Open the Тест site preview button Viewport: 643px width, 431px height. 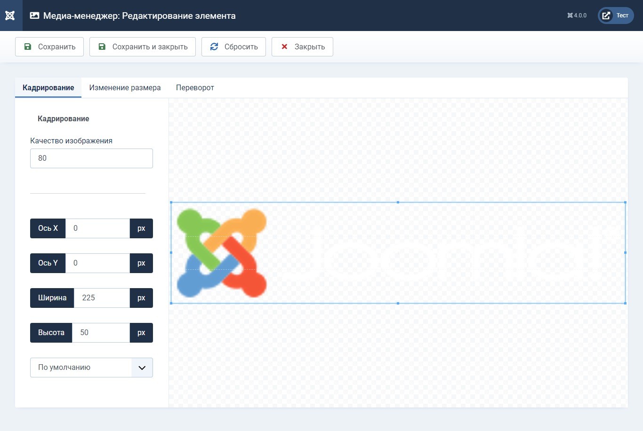pos(616,16)
